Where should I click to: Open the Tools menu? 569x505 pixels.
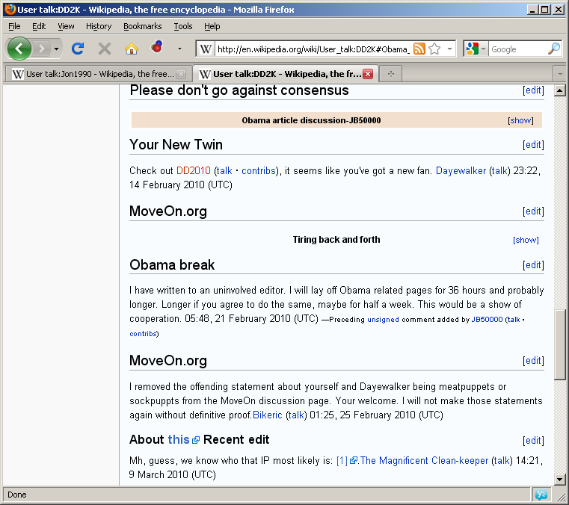[183, 26]
